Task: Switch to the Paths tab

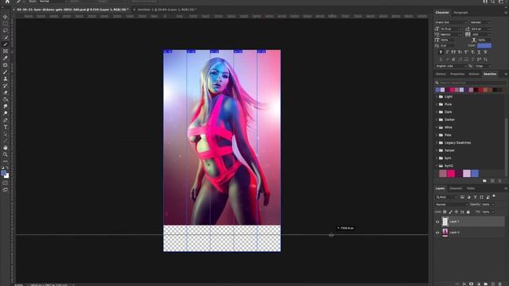Action: pos(470,188)
